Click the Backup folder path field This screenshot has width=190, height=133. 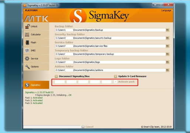110,30
